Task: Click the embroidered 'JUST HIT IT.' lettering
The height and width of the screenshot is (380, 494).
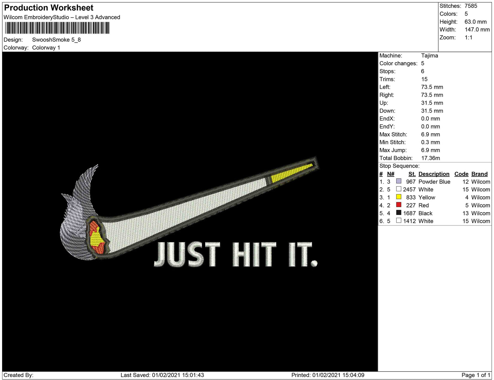Action: tap(236, 254)
